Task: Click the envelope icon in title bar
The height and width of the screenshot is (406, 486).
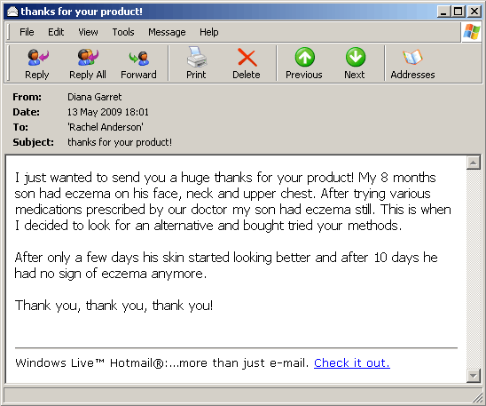Action: (x=12, y=12)
